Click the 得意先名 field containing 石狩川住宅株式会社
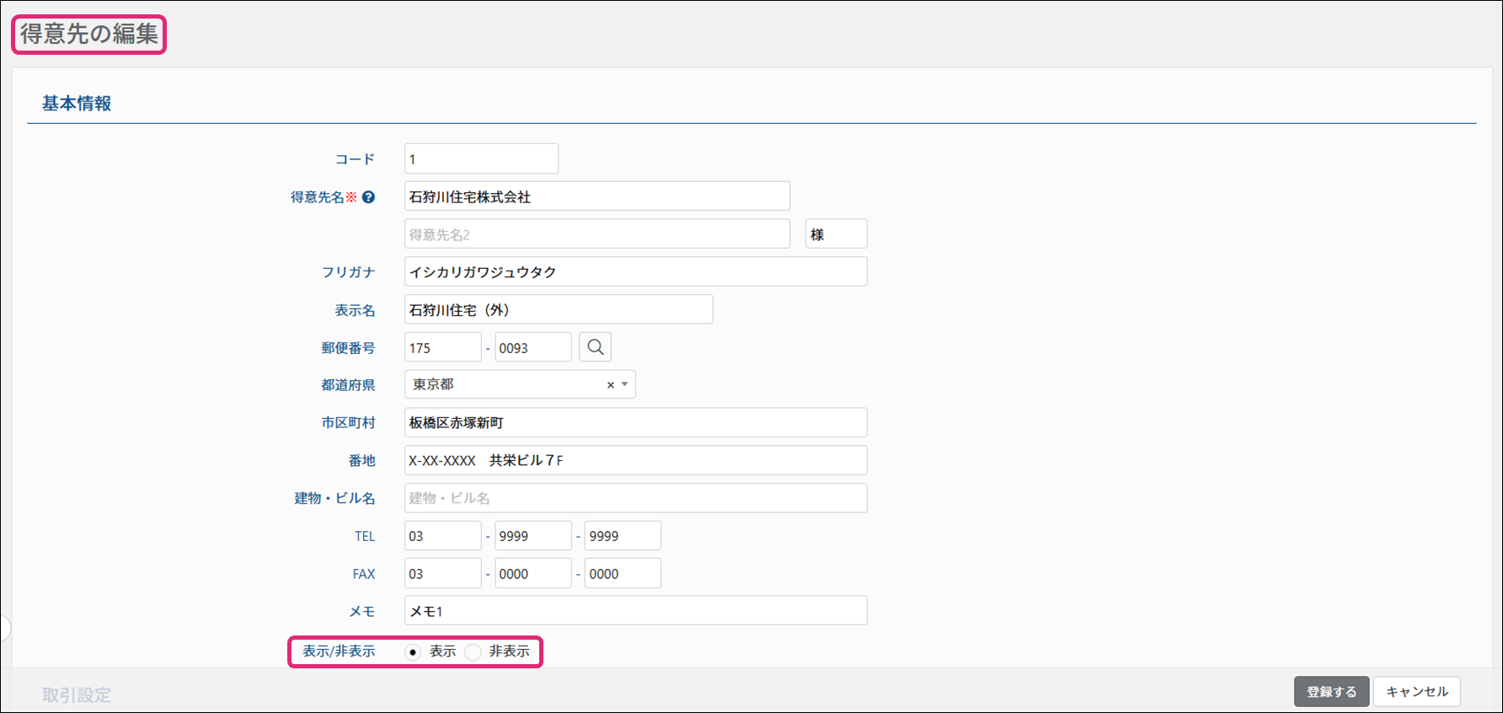The height and width of the screenshot is (713, 1503). 596,196
